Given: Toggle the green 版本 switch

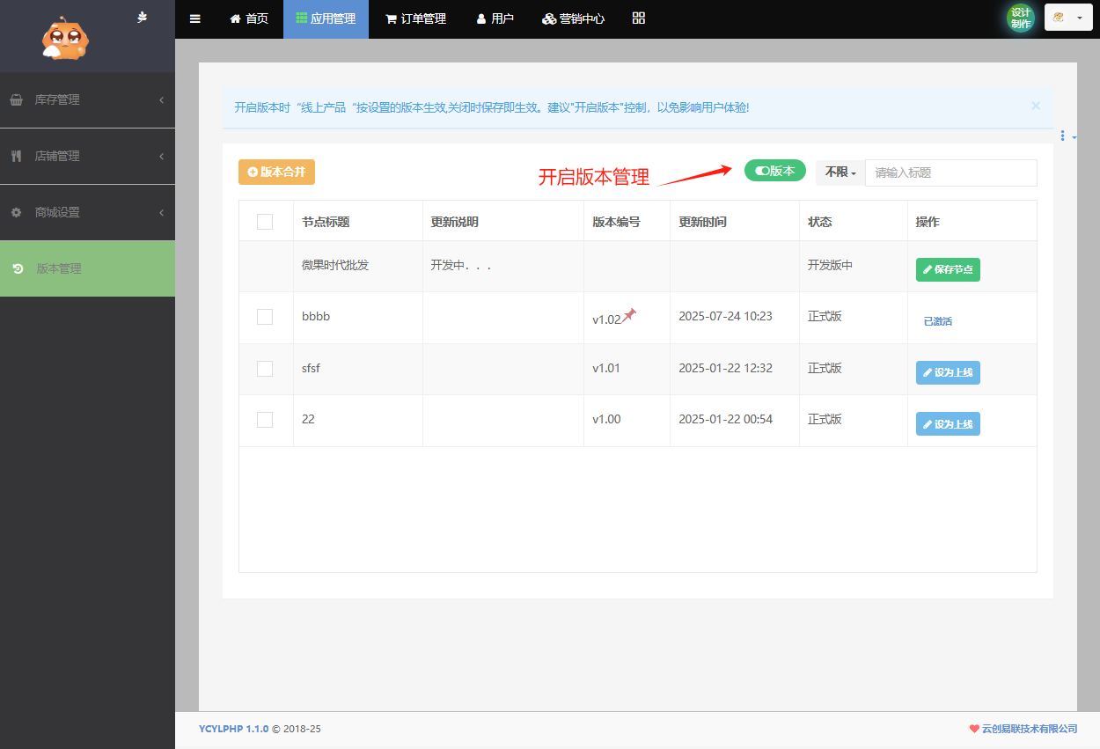Looking at the screenshot, I should tap(774, 171).
